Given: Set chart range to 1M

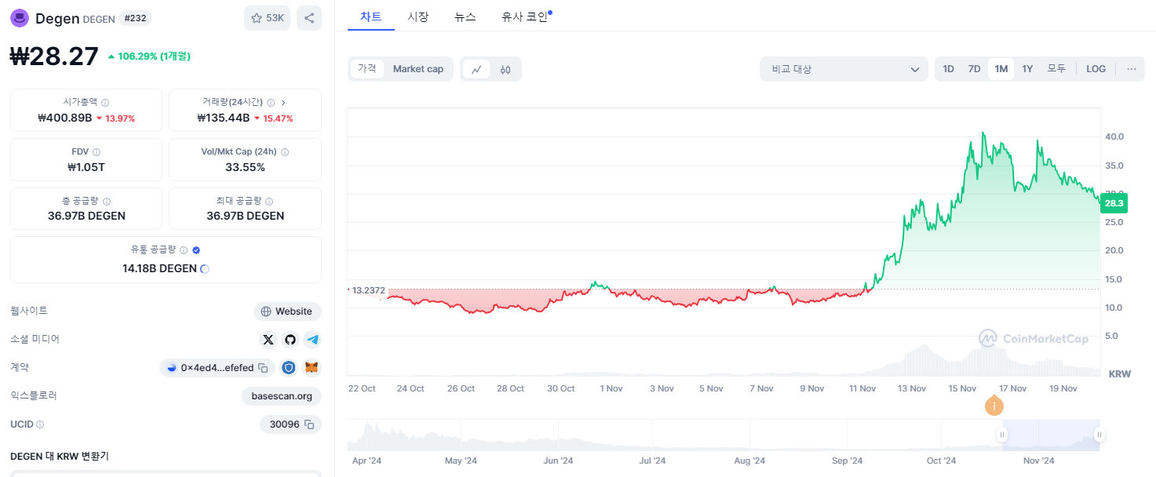Looking at the screenshot, I should point(1001,69).
